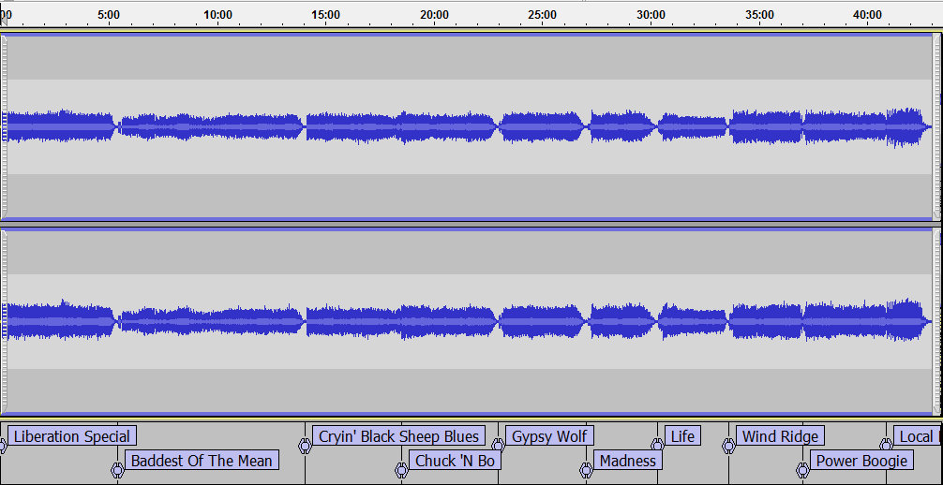The height and width of the screenshot is (485, 943).
Task: Click the Power Boogie label circle handle
Action: pyautogui.click(x=802, y=469)
